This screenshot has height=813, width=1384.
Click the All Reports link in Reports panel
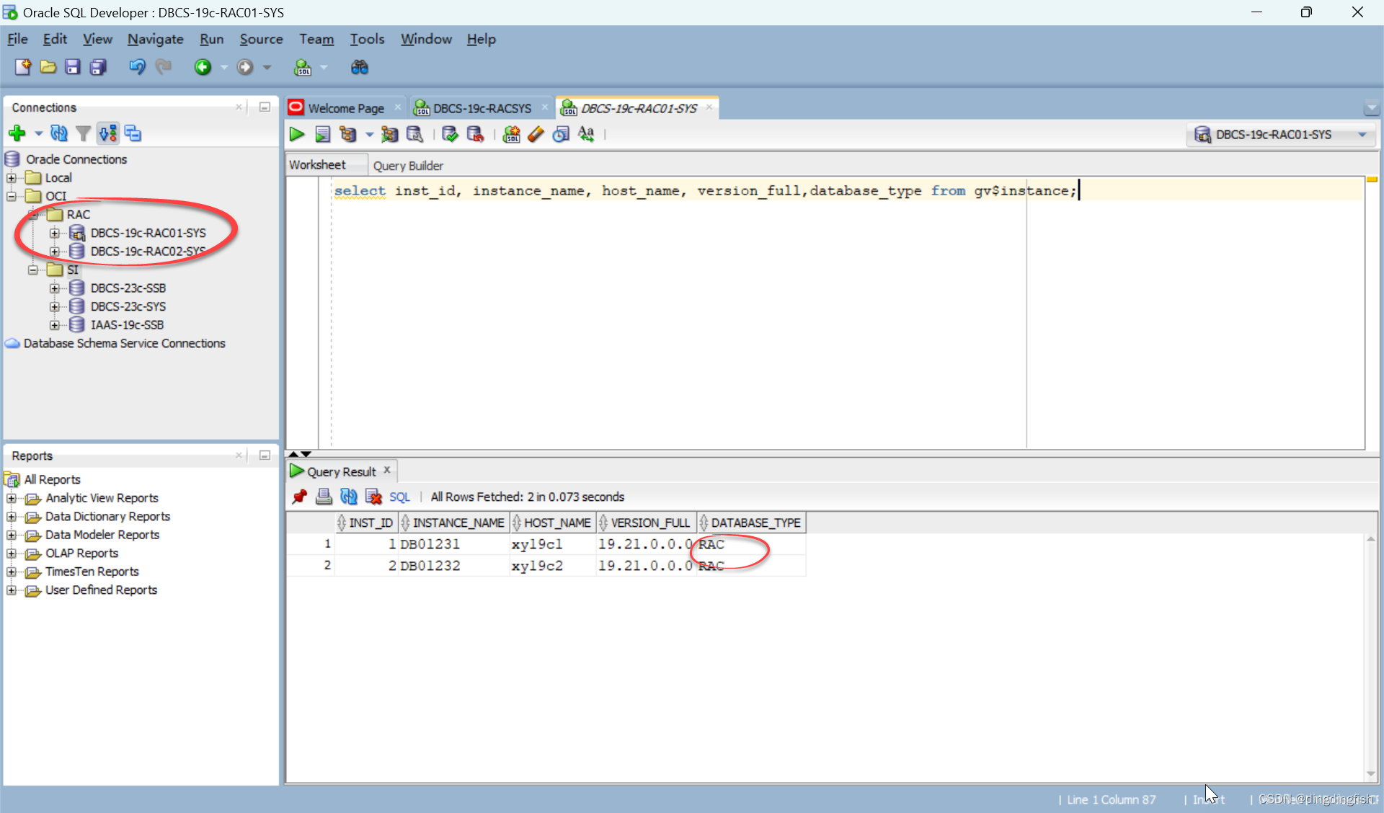click(x=53, y=478)
